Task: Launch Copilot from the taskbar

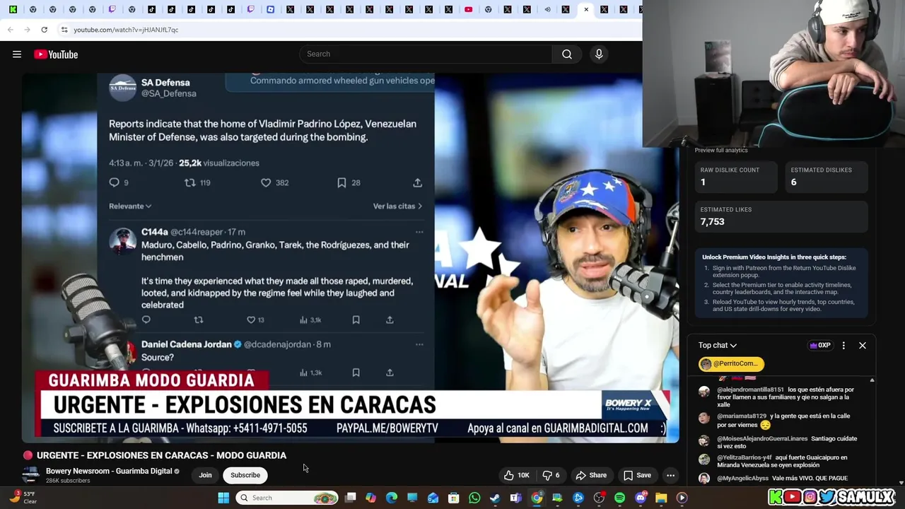Action: click(x=370, y=498)
